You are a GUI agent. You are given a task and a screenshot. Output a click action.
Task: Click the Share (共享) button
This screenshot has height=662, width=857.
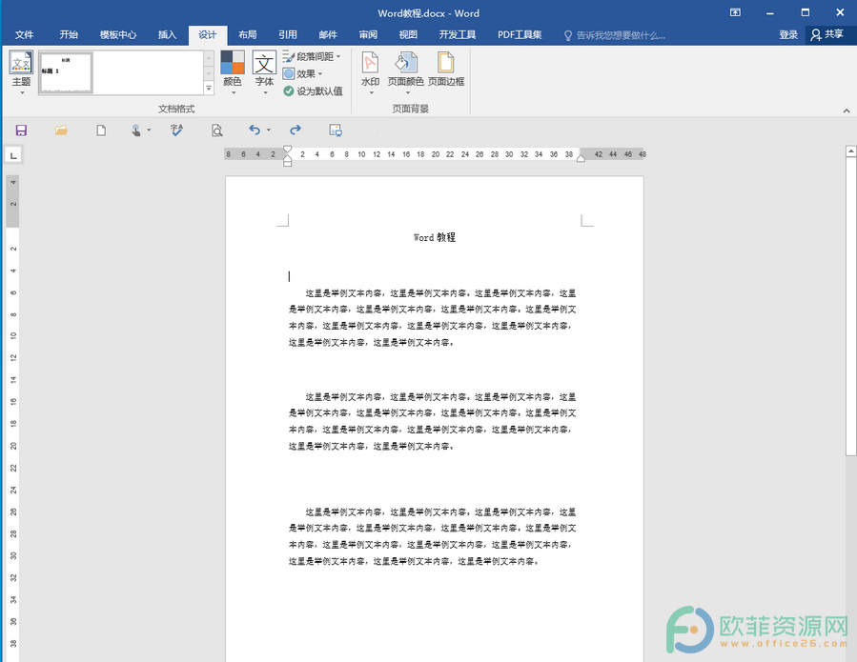point(827,35)
